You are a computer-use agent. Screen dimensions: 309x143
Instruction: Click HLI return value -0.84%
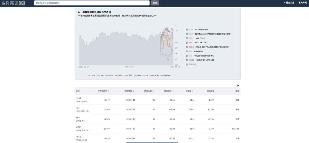coord(107,109)
